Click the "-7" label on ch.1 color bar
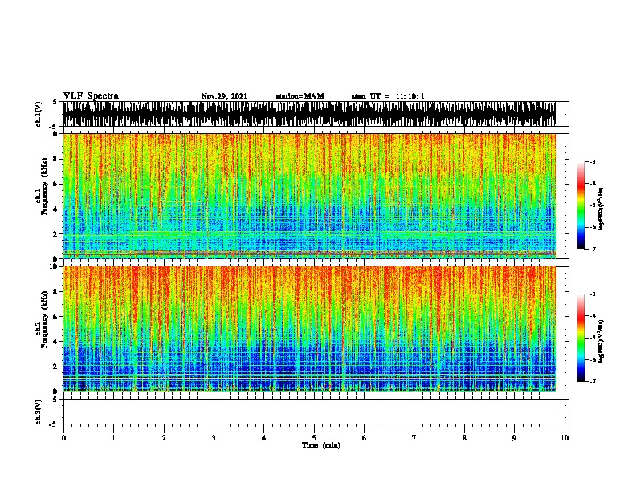 [592, 249]
